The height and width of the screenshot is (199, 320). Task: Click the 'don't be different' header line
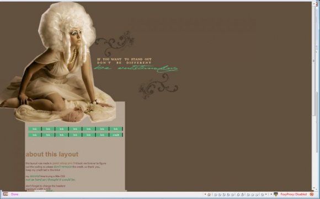click(124, 63)
